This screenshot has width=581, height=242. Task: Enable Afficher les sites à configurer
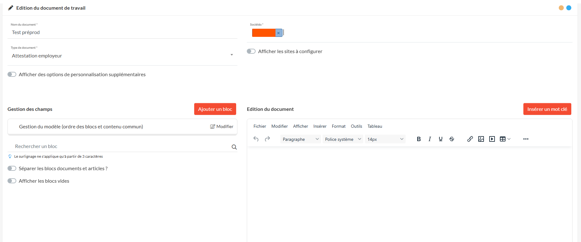tap(251, 51)
